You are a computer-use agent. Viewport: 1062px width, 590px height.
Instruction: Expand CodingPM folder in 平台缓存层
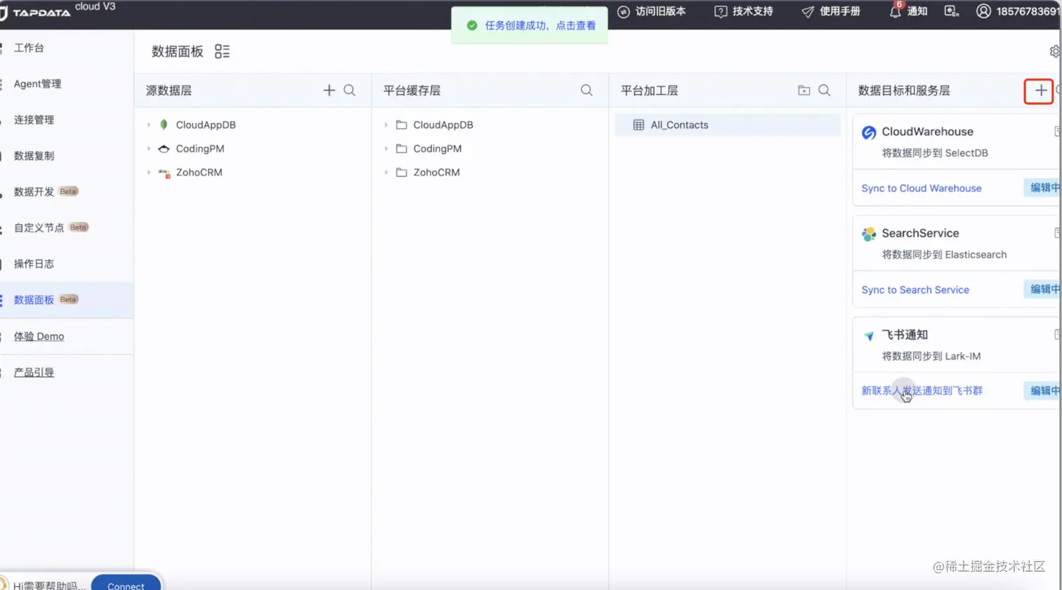tap(386, 149)
